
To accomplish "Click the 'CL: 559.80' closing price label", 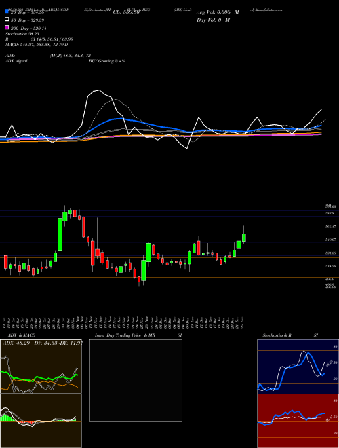I will click(x=126, y=12).
